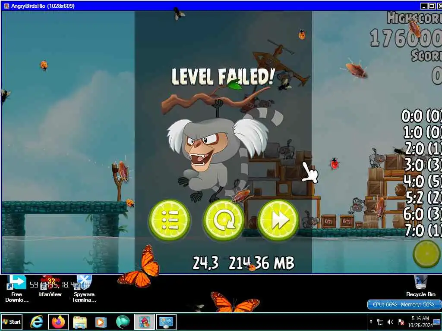Open the Free Download desktop shortcut
This screenshot has width=442, height=331.
tap(17, 288)
